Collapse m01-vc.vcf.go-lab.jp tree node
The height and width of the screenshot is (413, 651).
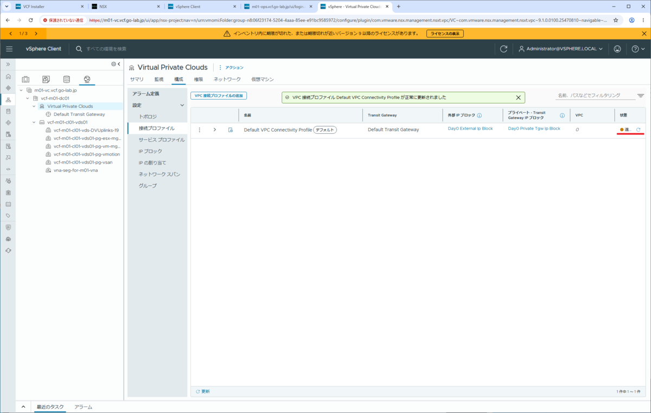point(21,91)
